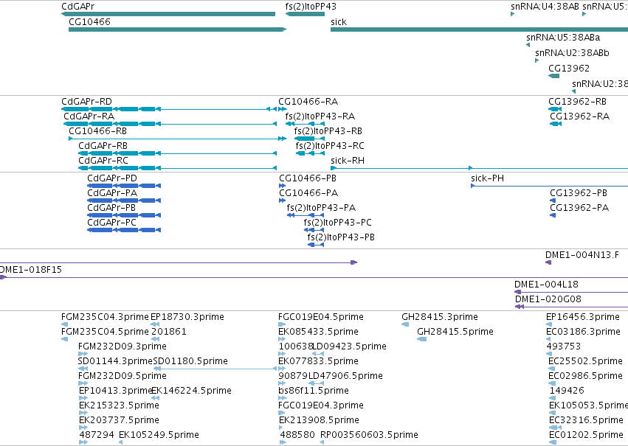The image size is (628, 446).
Task: Click the FGM232D09.5prime EST label
Action: [123, 376]
